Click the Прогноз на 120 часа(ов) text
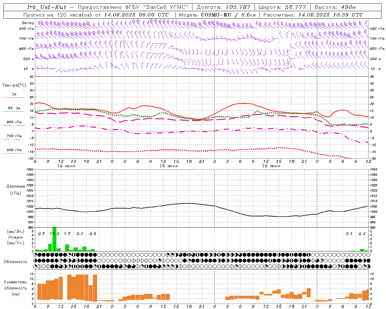Image resolution: width=386 pixels, height=309 pixels. pyautogui.click(x=58, y=15)
